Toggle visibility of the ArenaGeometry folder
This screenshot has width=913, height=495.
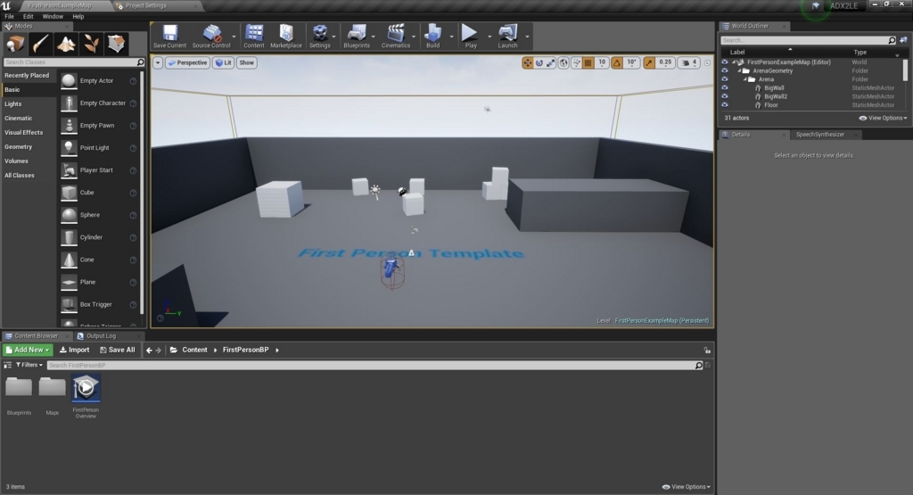pyautogui.click(x=725, y=70)
